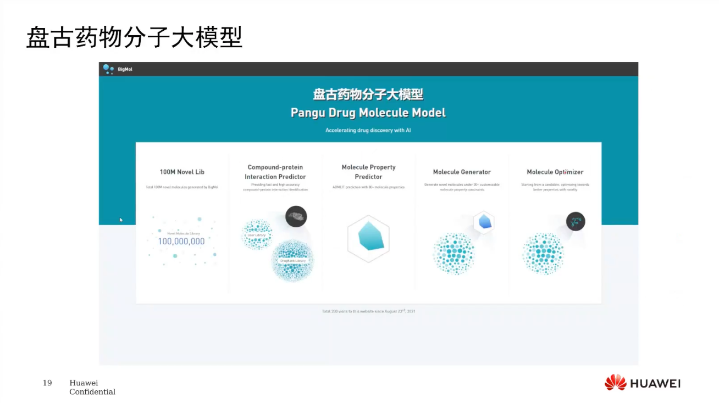Click the DrugBank Library bubble cluster

292,261
